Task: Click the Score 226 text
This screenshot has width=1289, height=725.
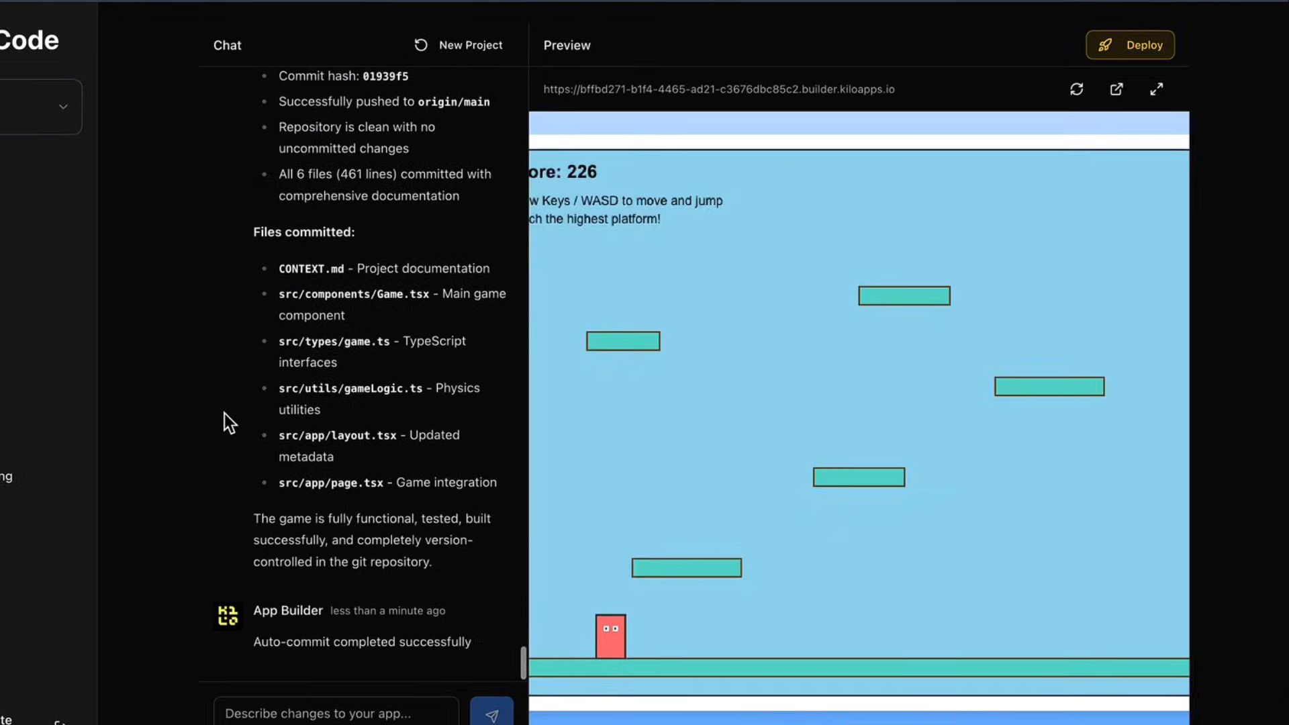Action: [563, 172]
